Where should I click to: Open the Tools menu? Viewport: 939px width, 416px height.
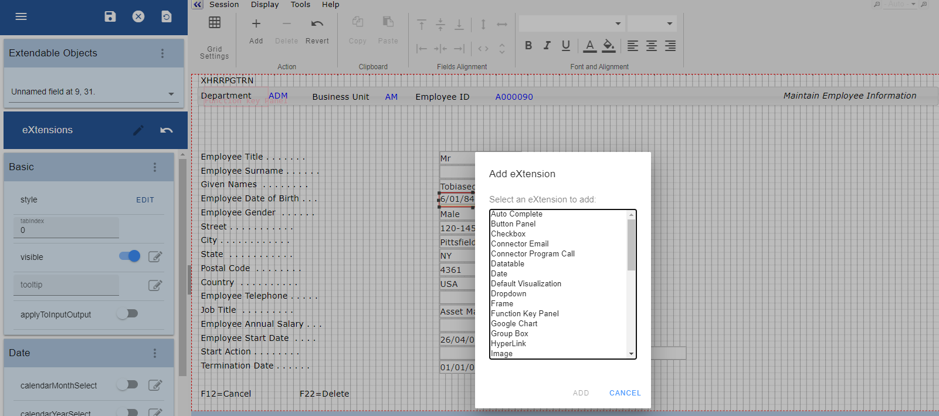pyautogui.click(x=300, y=5)
